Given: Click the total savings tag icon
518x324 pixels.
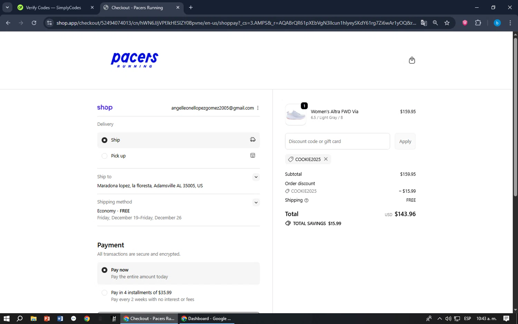Looking at the screenshot, I should point(288,223).
